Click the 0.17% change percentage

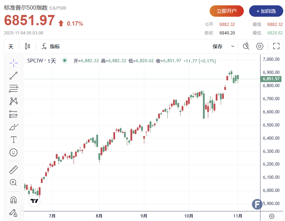coord(75,23)
